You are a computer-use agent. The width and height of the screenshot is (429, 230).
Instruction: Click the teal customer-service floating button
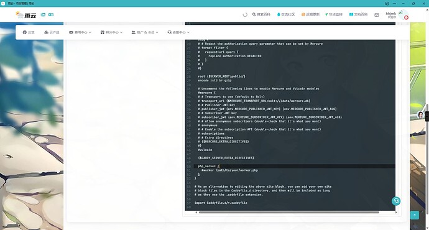pyautogui.click(x=395, y=201)
